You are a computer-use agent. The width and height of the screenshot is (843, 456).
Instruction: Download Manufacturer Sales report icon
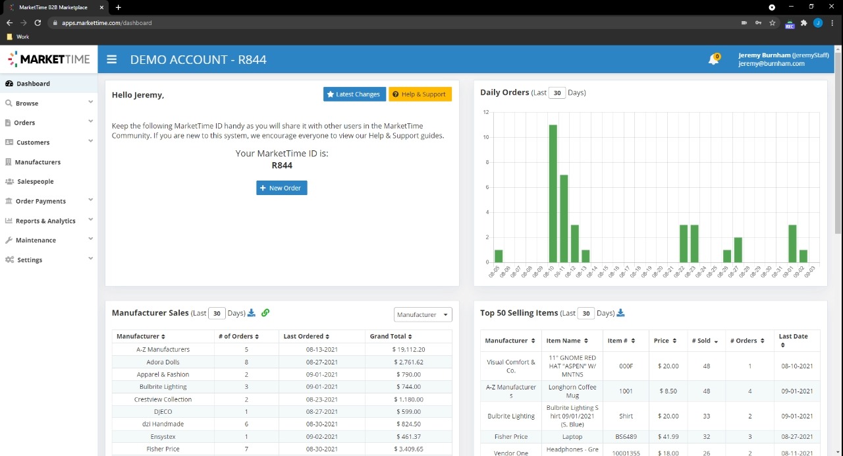pos(252,313)
